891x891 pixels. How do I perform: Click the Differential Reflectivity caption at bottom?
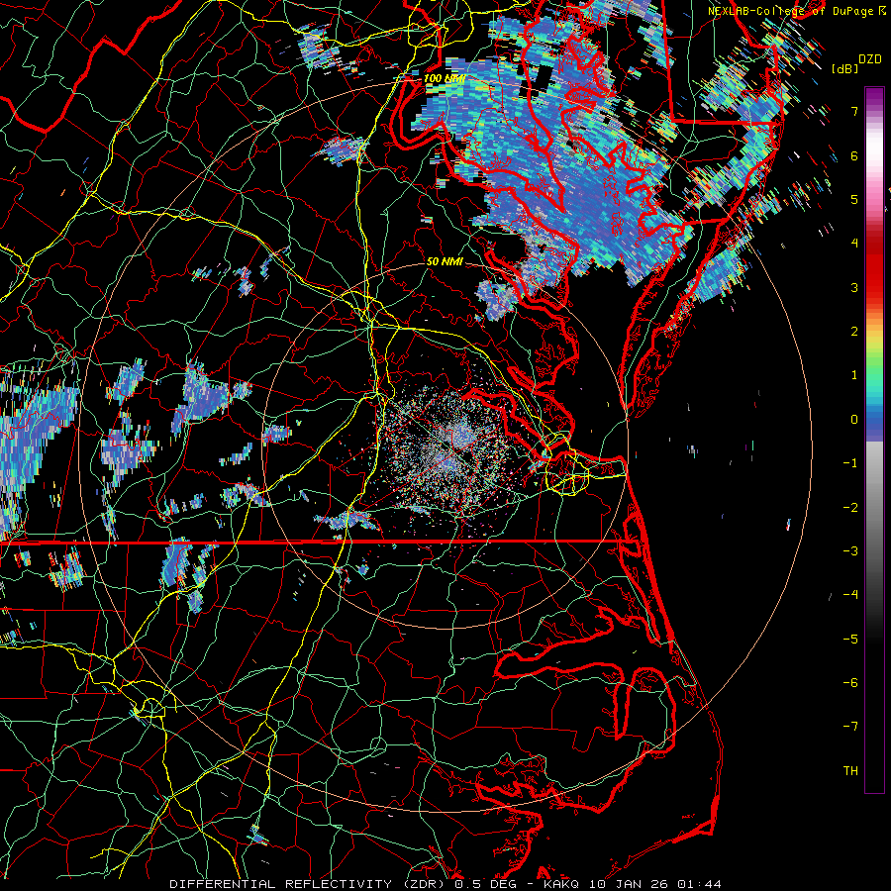pos(445,884)
